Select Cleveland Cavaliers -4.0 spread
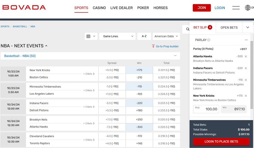 point(112,136)
